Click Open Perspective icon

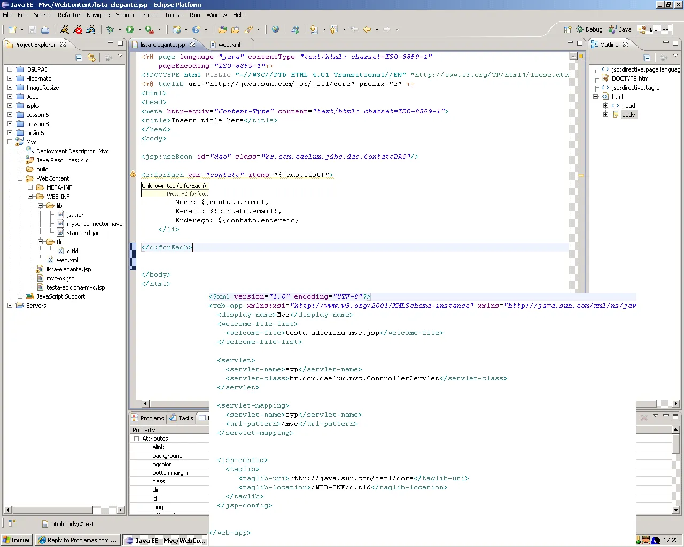point(568,30)
